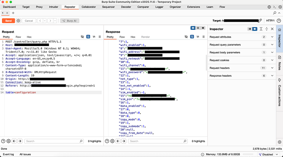
Task: Search Repeater tabs magnifier icon
Action: click(x=275, y=13)
